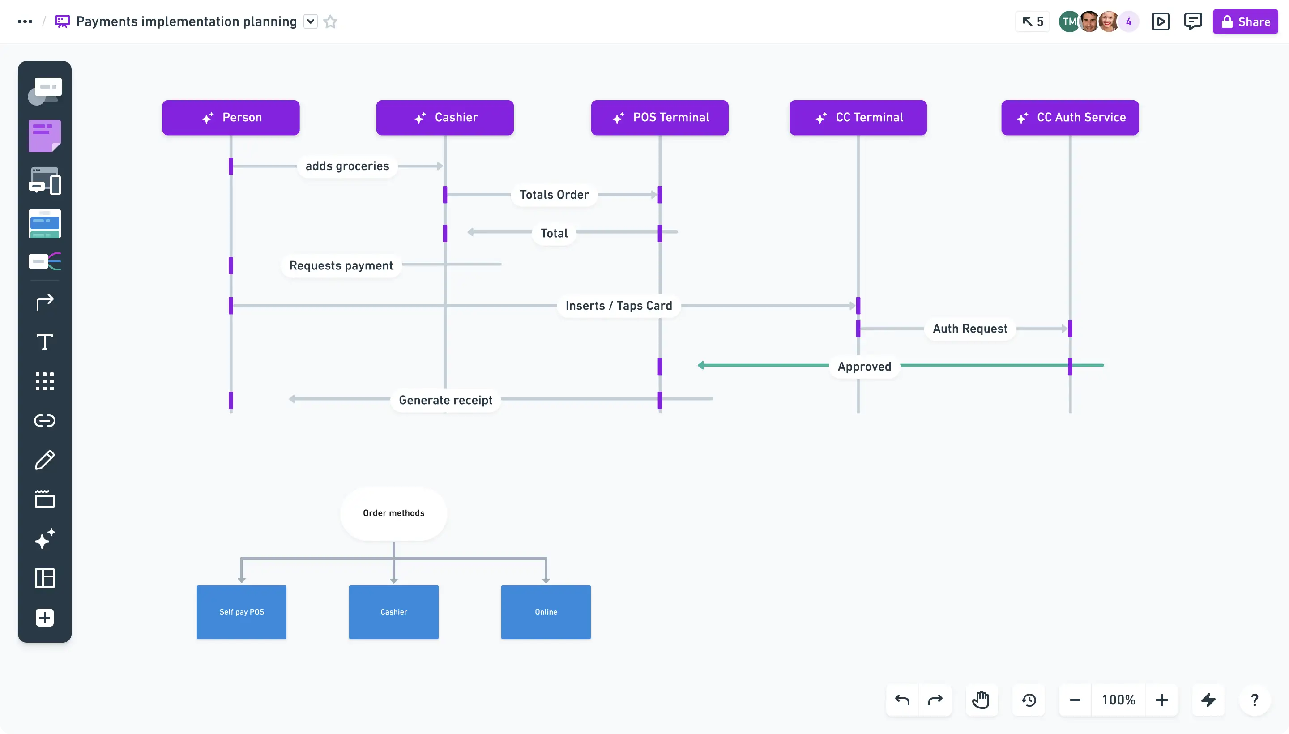The image size is (1289, 734).
Task: Open the AI sparkle generate tool
Action: (x=44, y=539)
